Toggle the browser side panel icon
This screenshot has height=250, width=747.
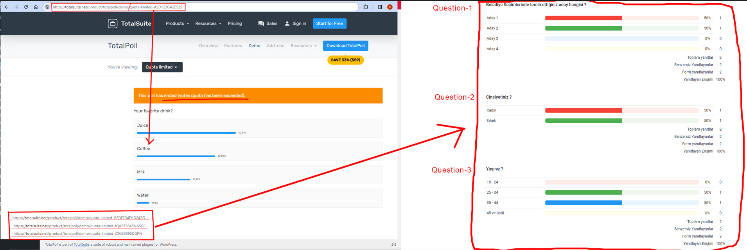pos(380,7)
